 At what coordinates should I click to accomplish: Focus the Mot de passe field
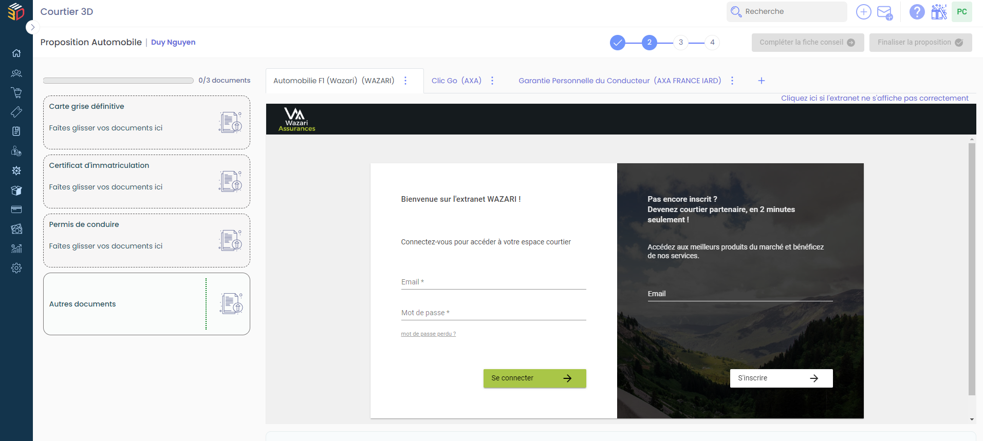(493, 313)
